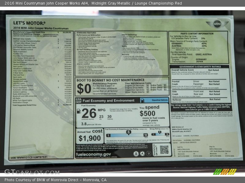
Task: Click the 'Overall Vehicle Score' label
Action: tap(183, 70)
